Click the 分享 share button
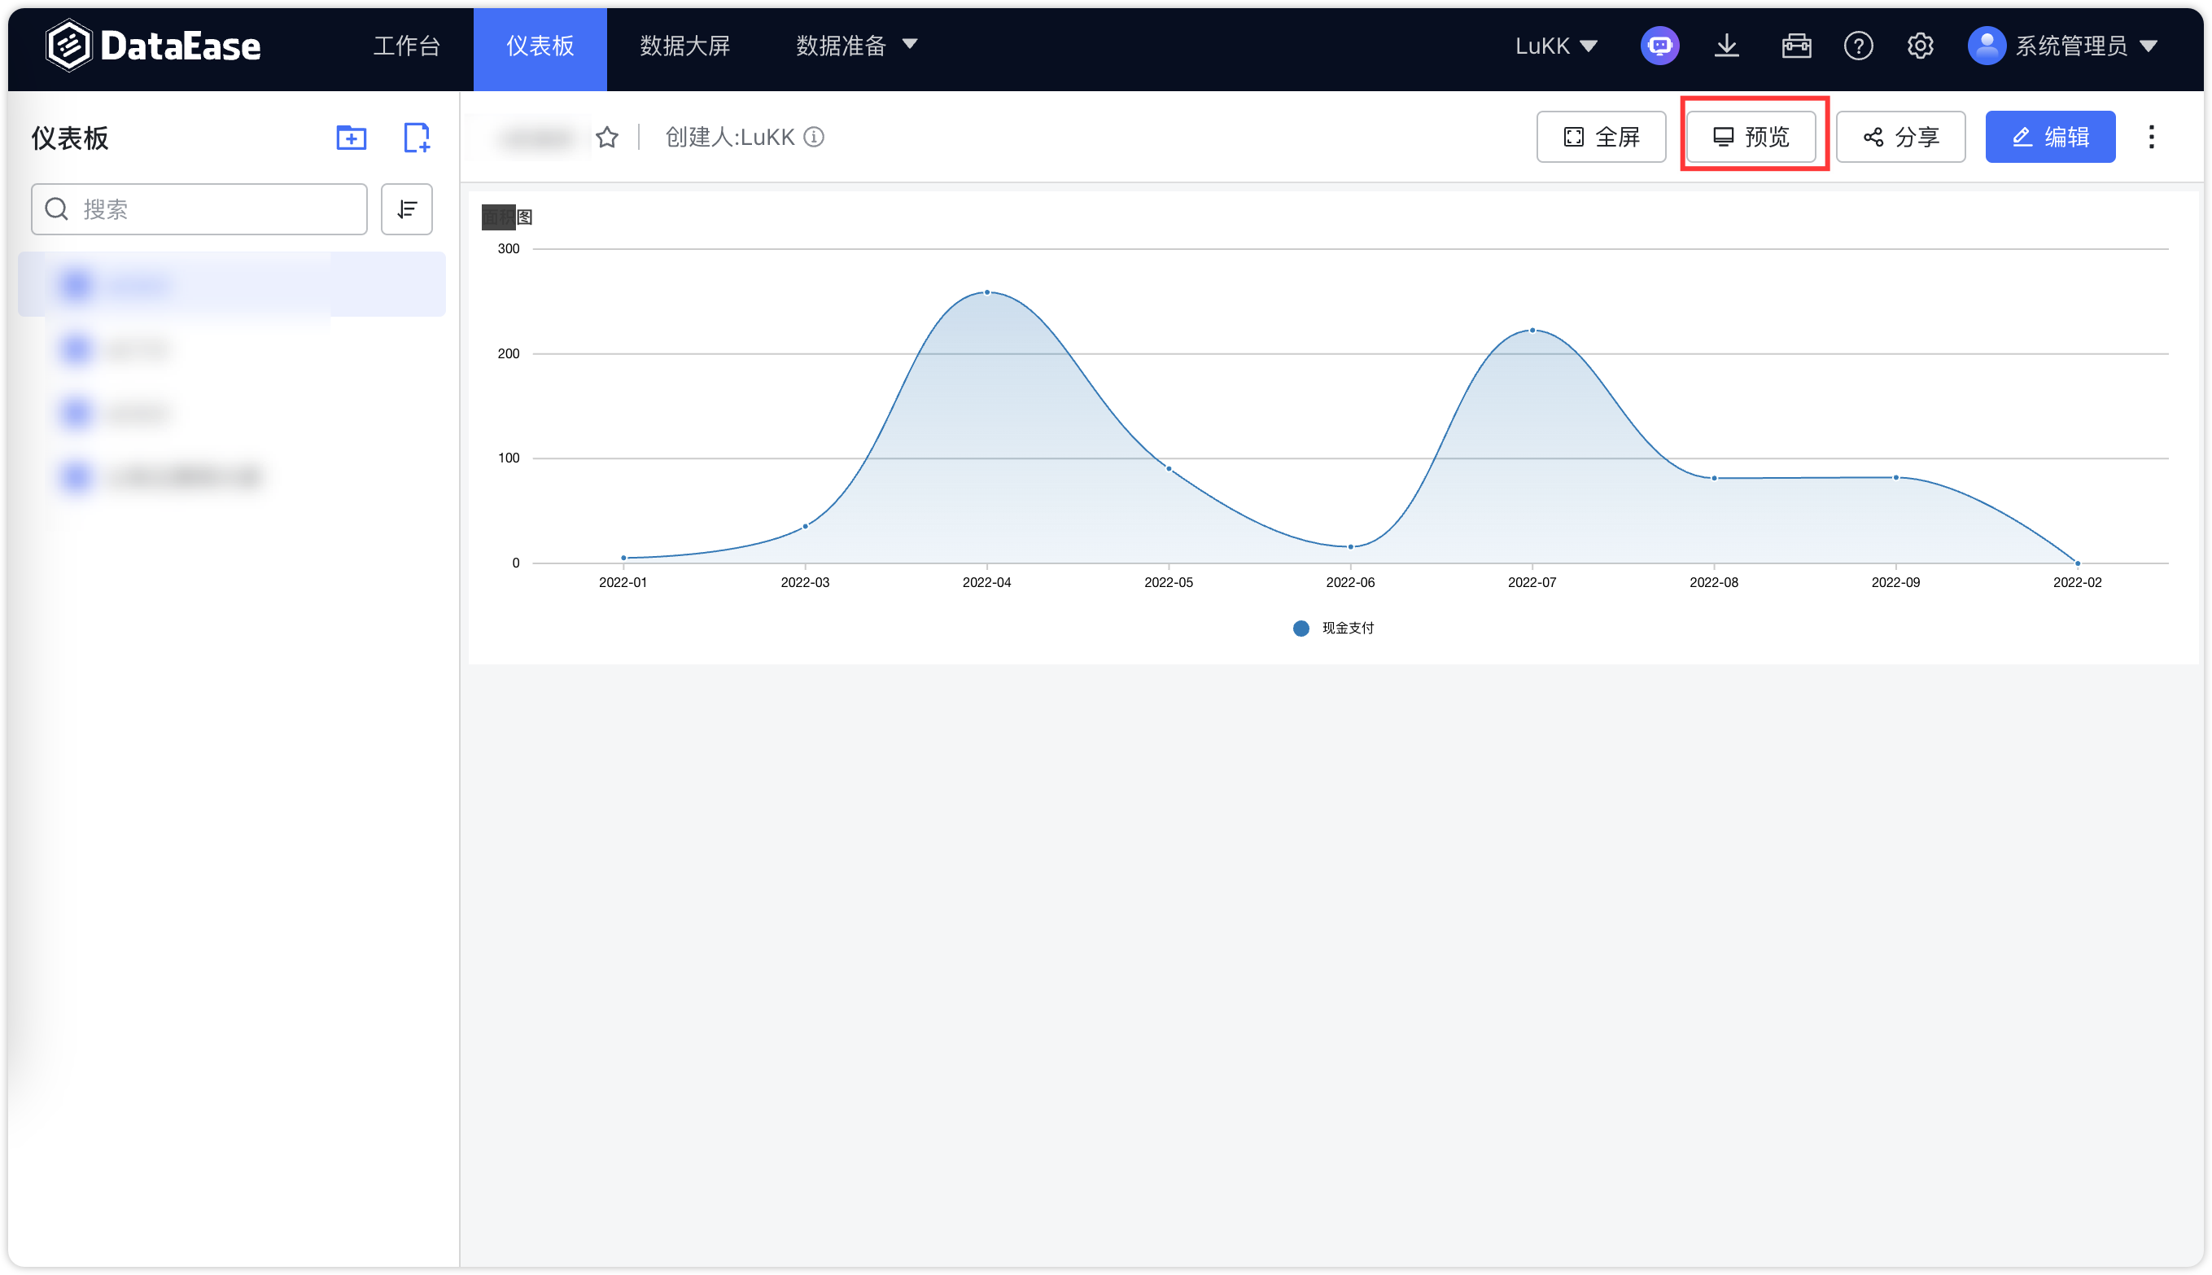2212x1275 pixels. pos(1900,137)
